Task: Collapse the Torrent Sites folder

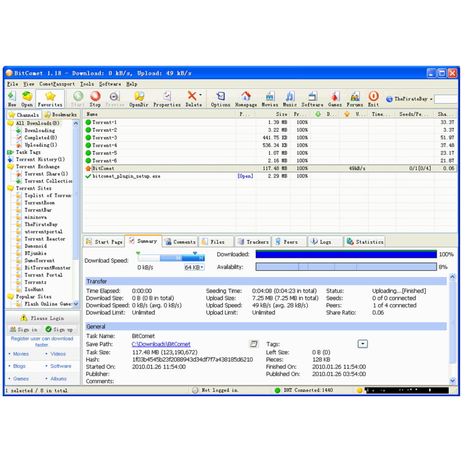Action: [x=11, y=188]
